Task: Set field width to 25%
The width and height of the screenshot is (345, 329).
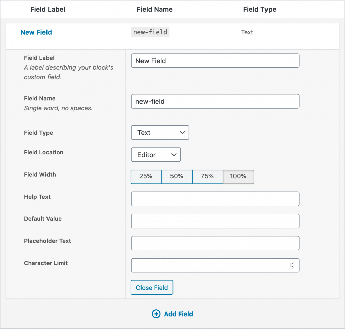Action: 146,176
